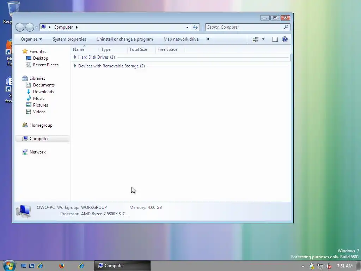This screenshot has height=271, width=361.
Task: Open Recent Places in sidebar
Action: pos(45,65)
